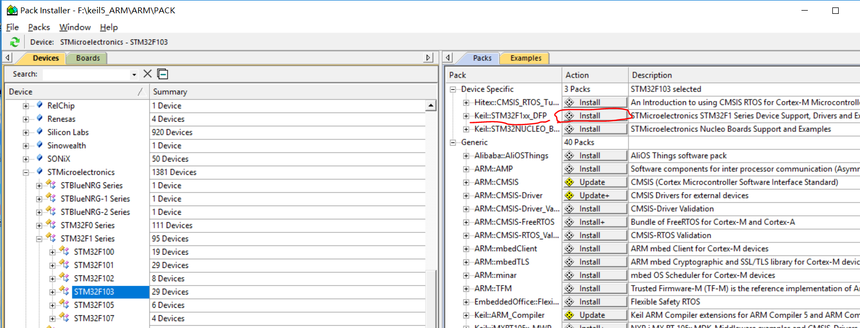The height and width of the screenshot is (328, 860).
Task: Click the STM32F101 device group icon
Action: tap(64, 265)
